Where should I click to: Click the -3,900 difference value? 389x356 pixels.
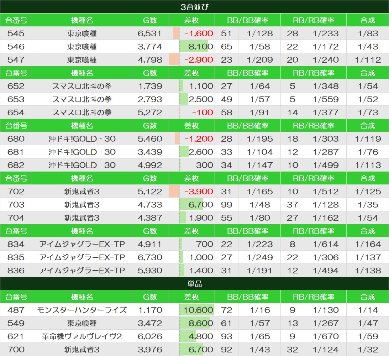point(199,192)
